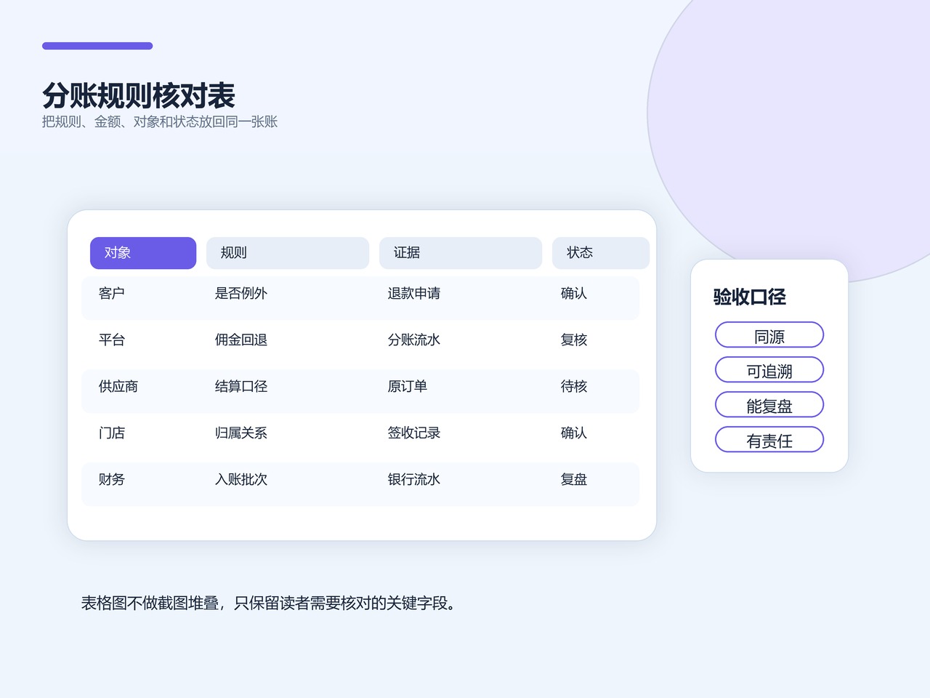The height and width of the screenshot is (698, 930).
Task: Select the 结算口径 cell
Action: click(241, 386)
